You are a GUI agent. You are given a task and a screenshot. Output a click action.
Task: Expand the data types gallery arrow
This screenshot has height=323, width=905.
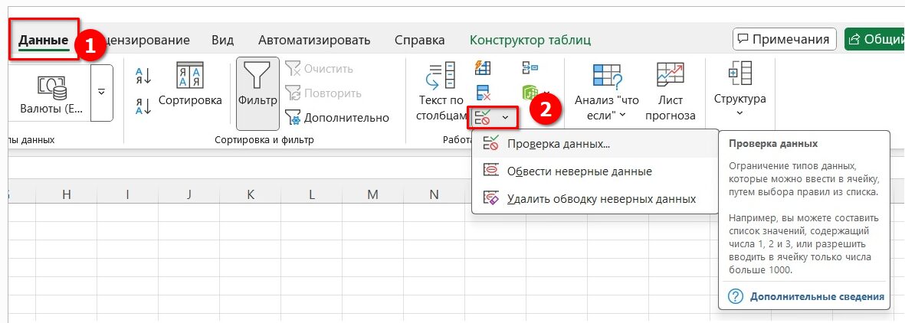pyautogui.click(x=102, y=93)
